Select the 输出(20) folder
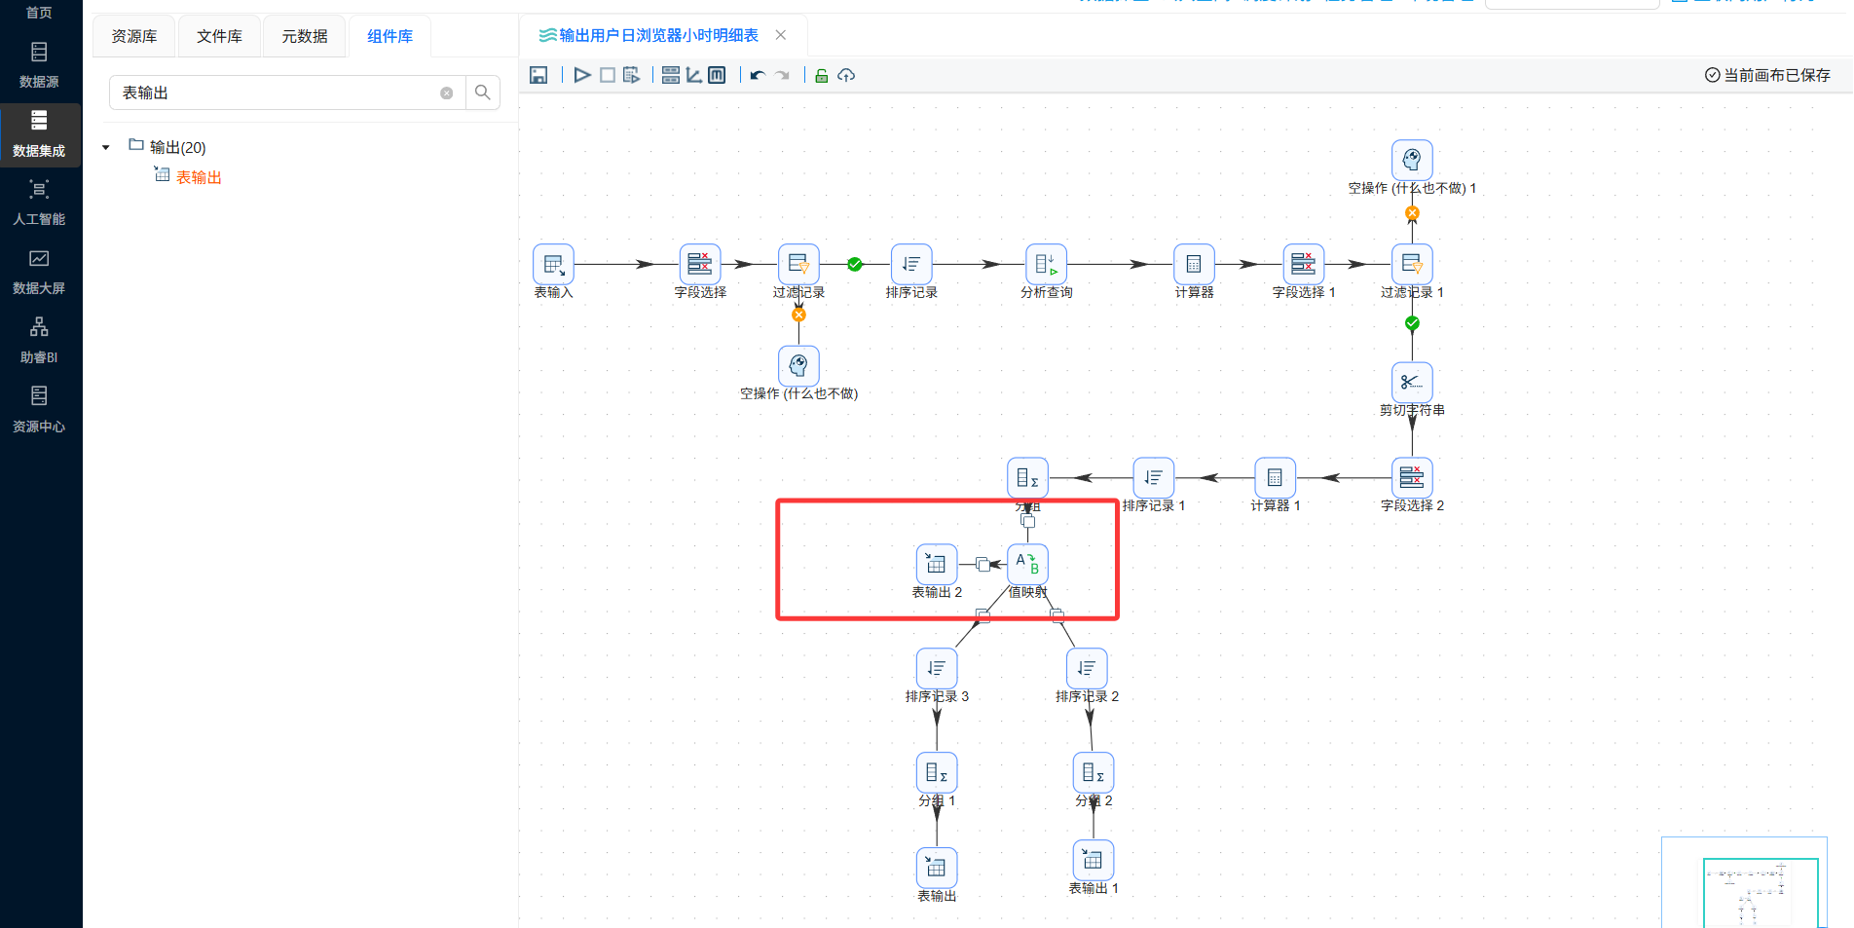The image size is (1854, 928). pyautogui.click(x=167, y=147)
